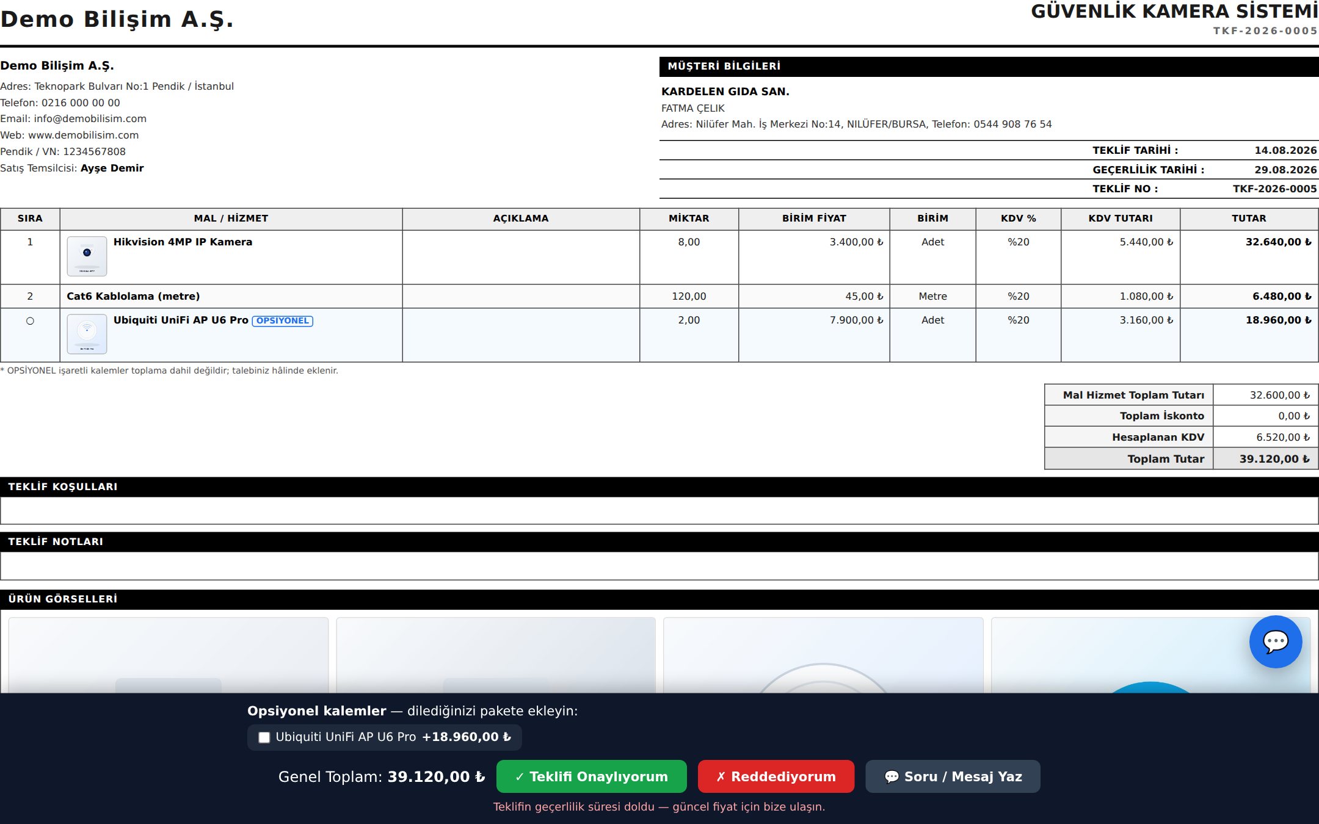1319x824 pixels.
Task: Approve with Teklifi Onaylıyorum button
Action: [x=591, y=776]
